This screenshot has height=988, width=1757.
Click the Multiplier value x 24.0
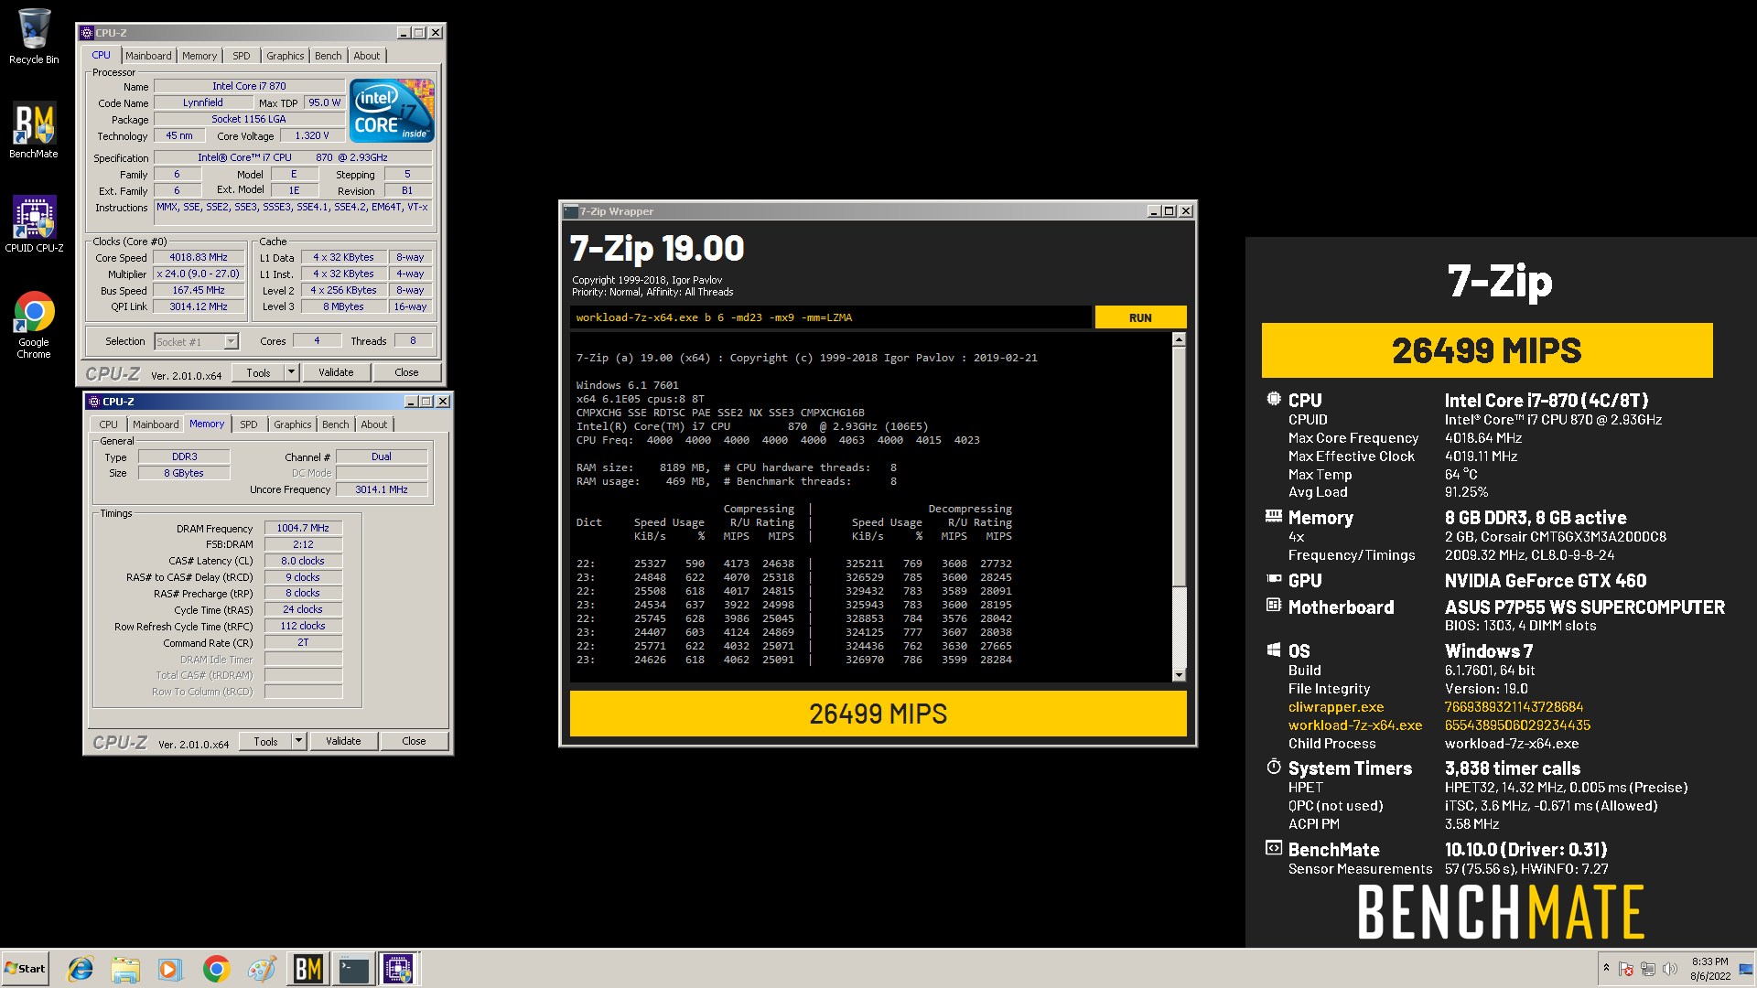point(199,274)
